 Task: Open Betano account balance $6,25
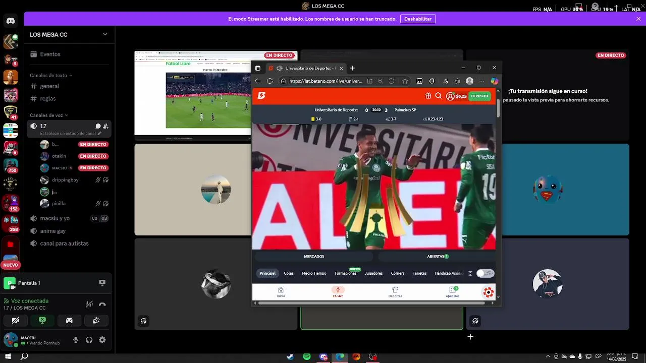(x=456, y=96)
